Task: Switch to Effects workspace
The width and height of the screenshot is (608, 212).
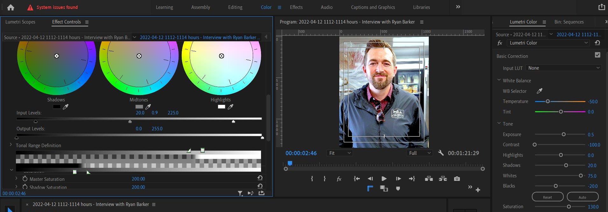Action: point(296,7)
